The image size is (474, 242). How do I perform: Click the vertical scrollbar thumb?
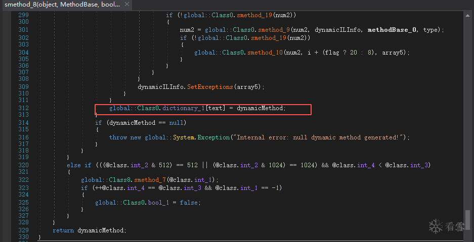coord(467,220)
